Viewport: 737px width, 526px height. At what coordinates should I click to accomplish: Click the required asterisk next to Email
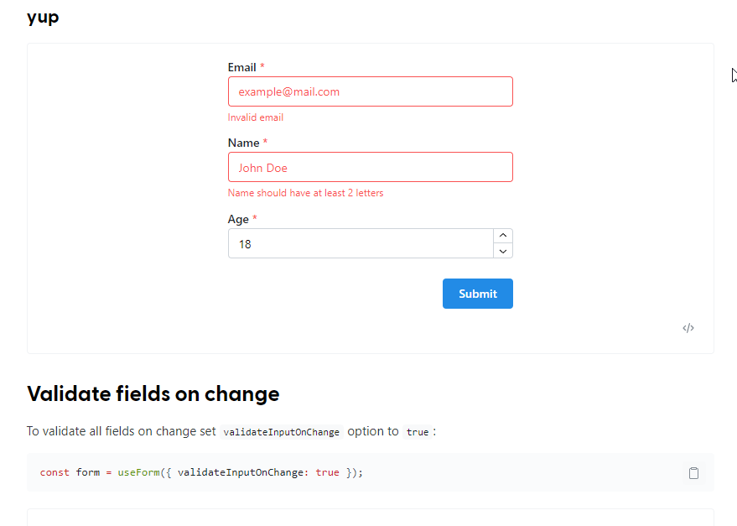click(x=261, y=66)
